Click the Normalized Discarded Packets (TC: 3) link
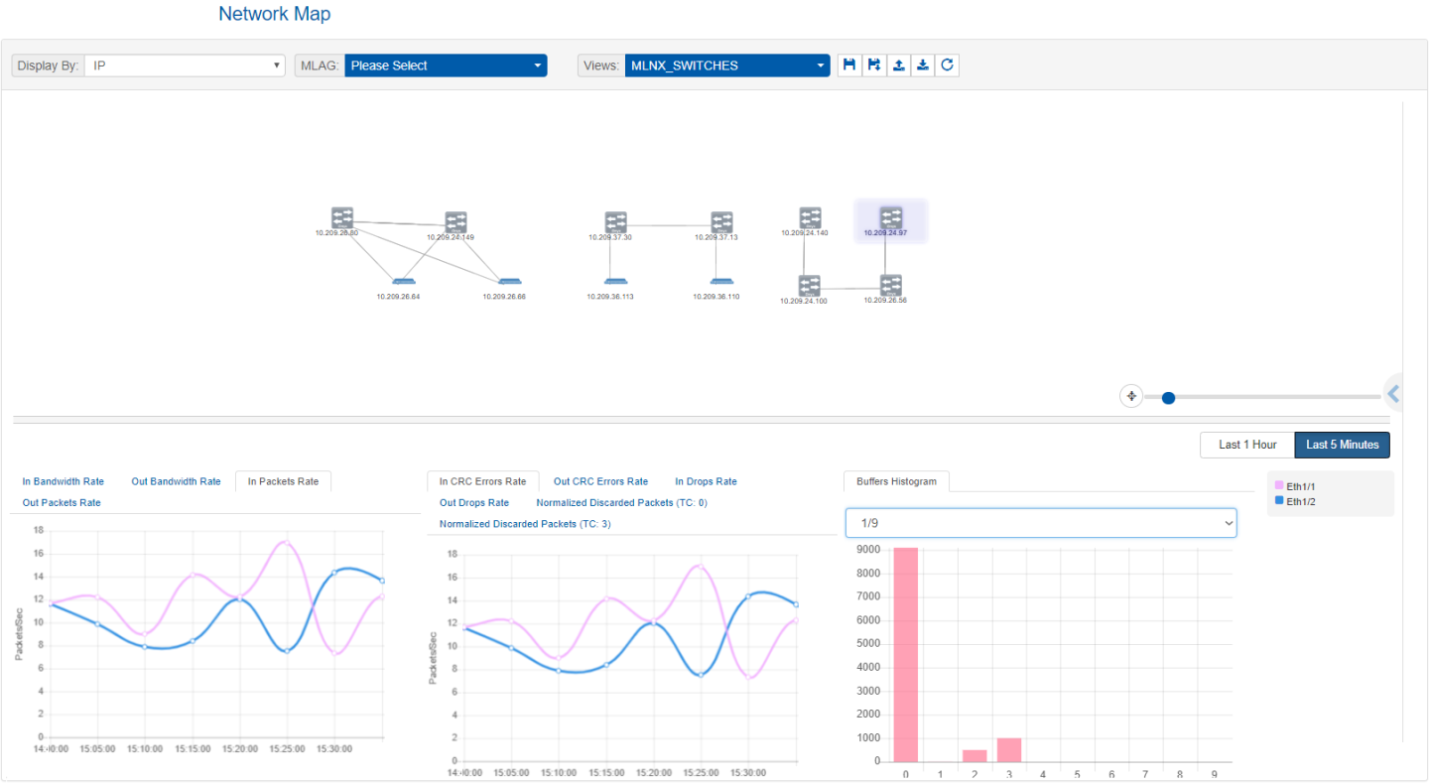Screen dimensions: 1429x783 coord(525,523)
